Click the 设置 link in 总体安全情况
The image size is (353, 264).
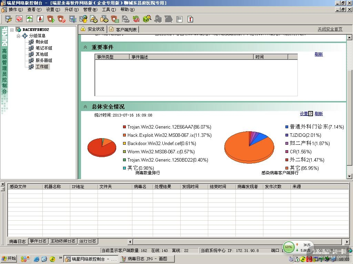[304, 113]
